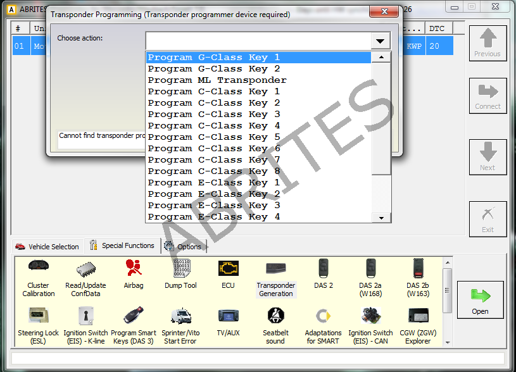
Task: Open the Cluster Calibration function
Action: tap(38, 278)
